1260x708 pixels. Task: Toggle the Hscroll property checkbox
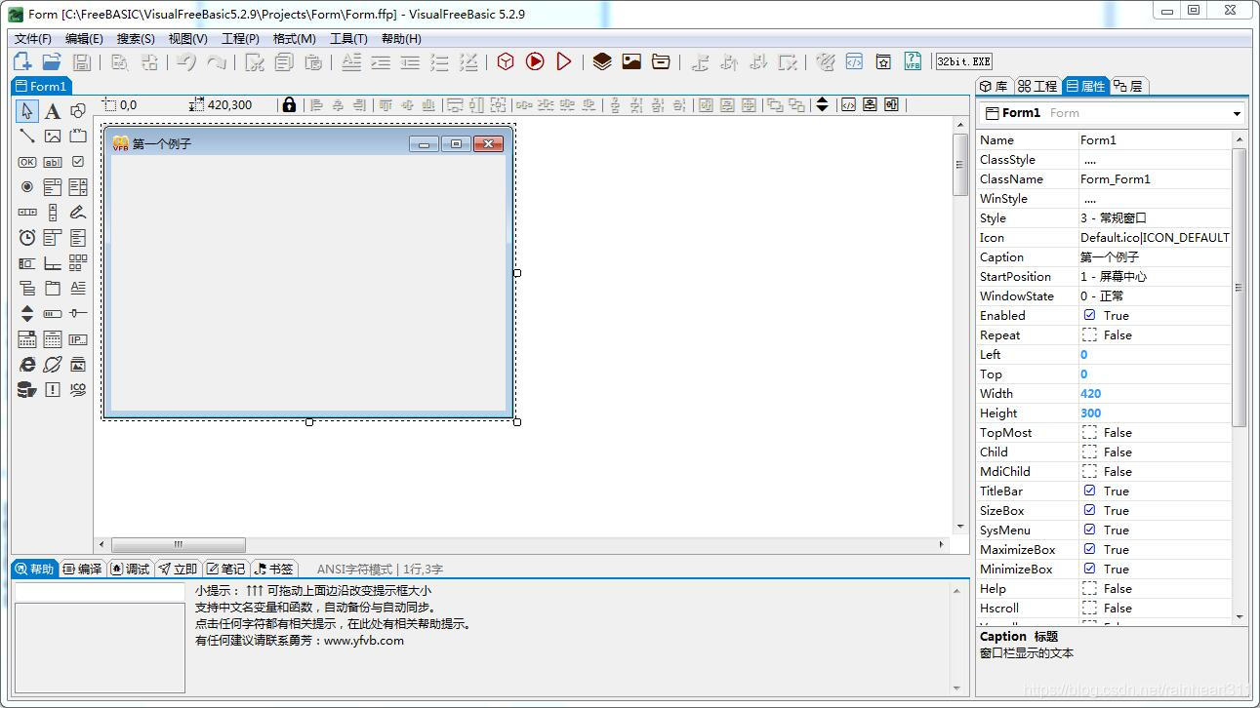click(x=1089, y=608)
